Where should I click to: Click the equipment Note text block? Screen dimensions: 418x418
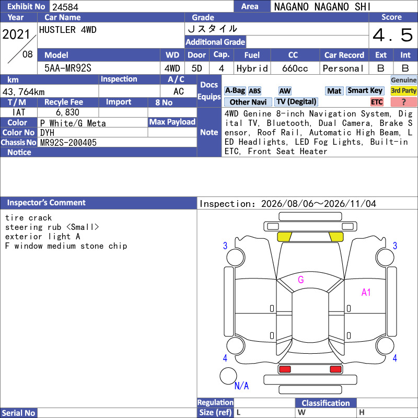point(318,133)
